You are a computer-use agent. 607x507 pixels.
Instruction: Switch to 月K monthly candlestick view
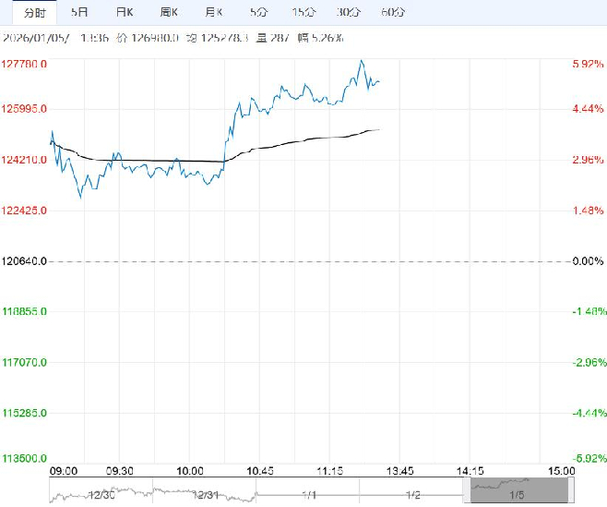214,13
